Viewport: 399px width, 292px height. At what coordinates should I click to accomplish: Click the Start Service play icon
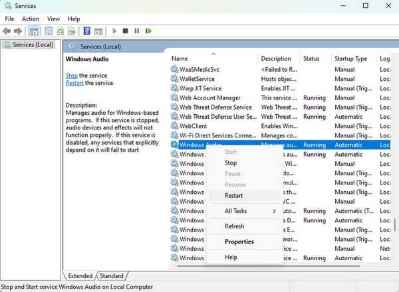114,31
